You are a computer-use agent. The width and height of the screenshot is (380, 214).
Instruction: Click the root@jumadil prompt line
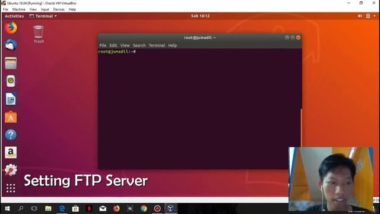pyautogui.click(x=117, y=52)
